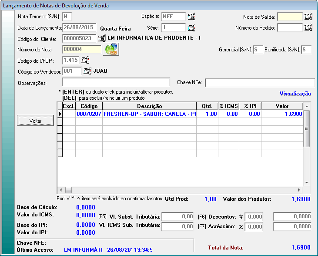Open the Série search icon
The width and height of the screenshot is (318, 256).
tap(191, 27)
